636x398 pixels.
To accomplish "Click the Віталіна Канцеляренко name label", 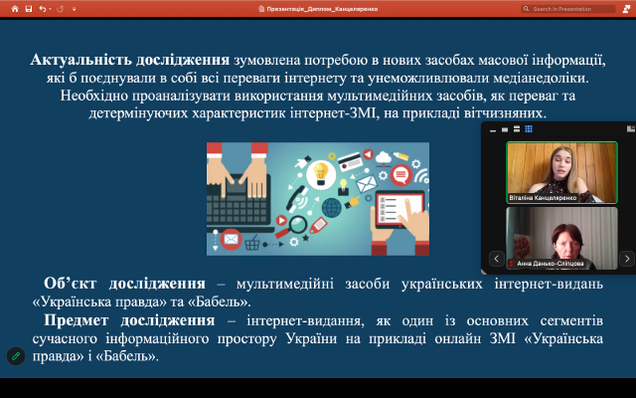I will click(x=543, y=198).
